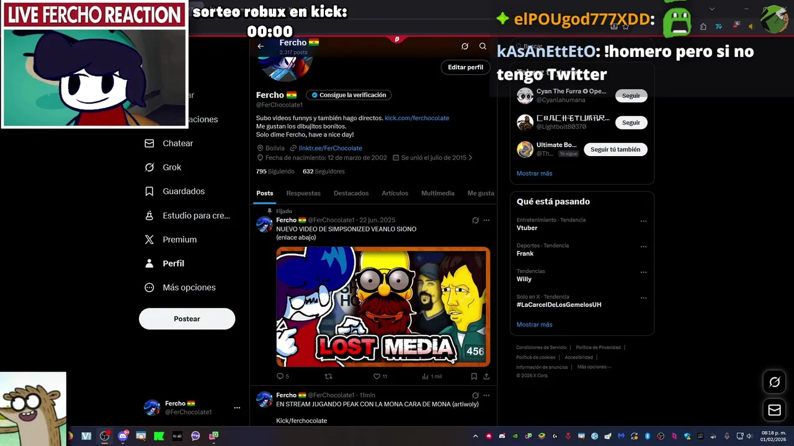Like the pinned post with 11 likes
Screen dimensions: 794x446
click(x=380, y=376)
